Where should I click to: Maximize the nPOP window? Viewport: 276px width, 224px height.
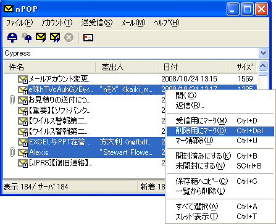click(x=247, y=9)
